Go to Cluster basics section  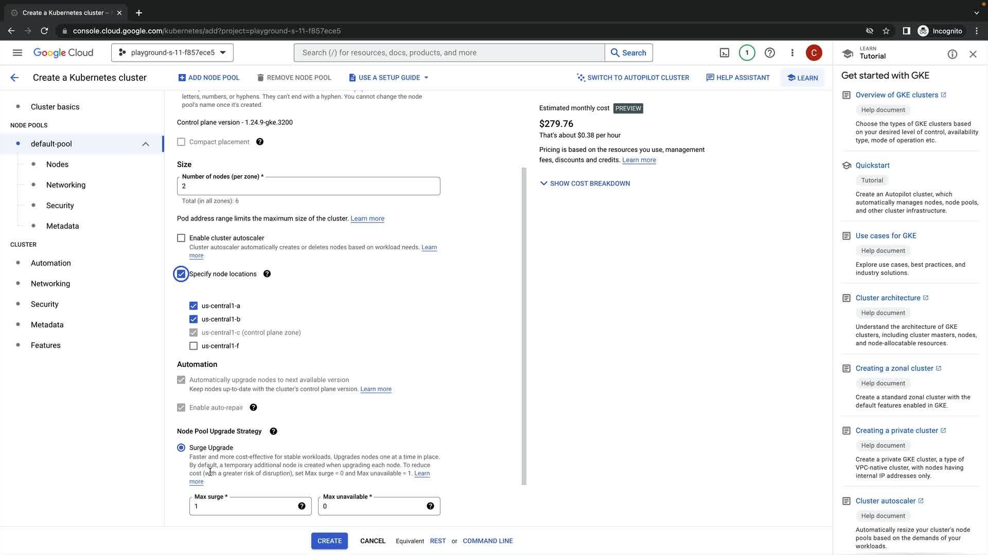[x=55, y=107]
